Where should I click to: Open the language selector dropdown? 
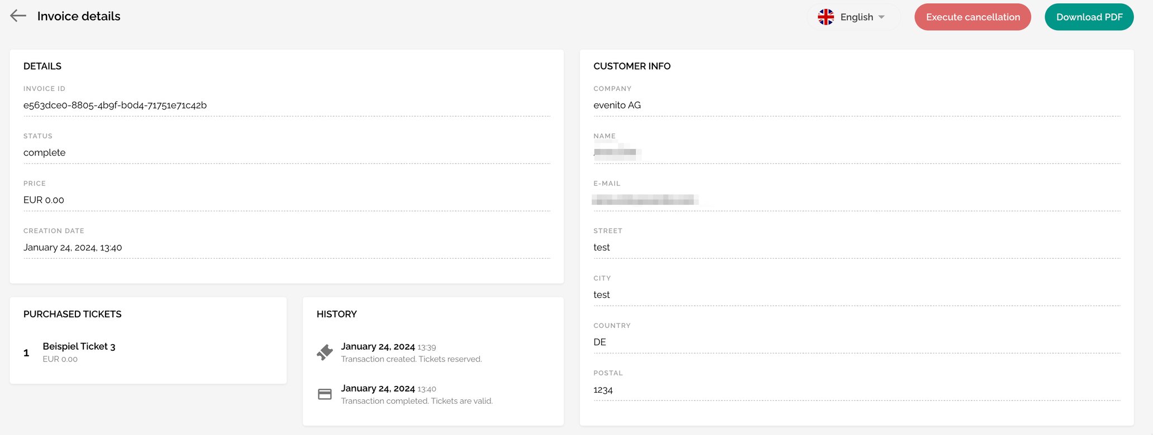856,17
